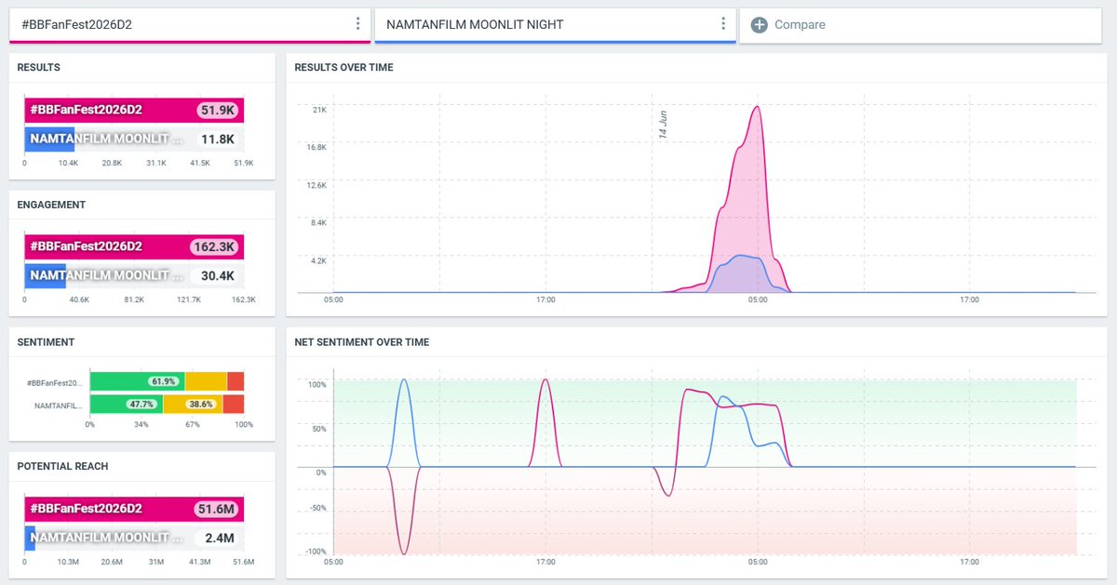Click the 51.6M potential reach value

point(217,509)
